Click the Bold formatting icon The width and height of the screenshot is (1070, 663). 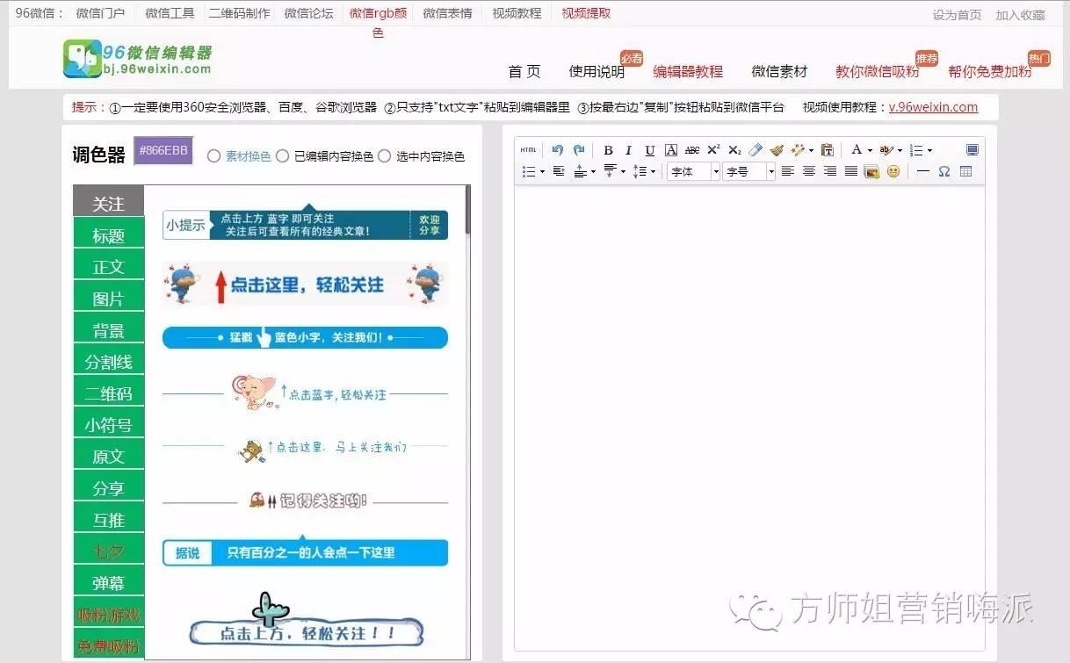pos(608,150)
